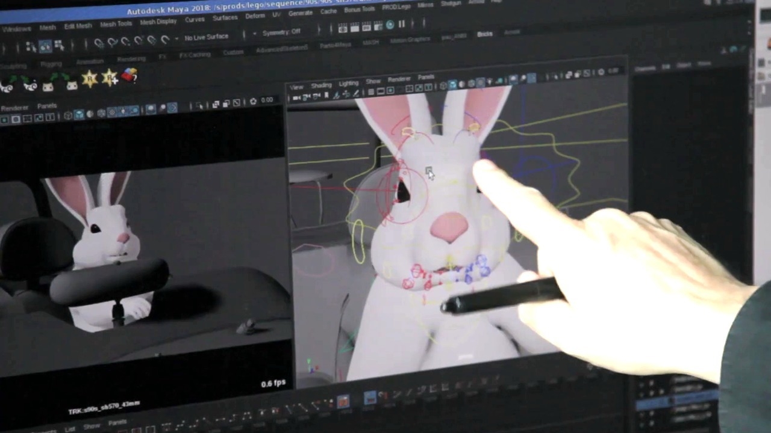Switch to the Custom shelf tab
This screenshot has height=433, width=771.
click(233, 52)
